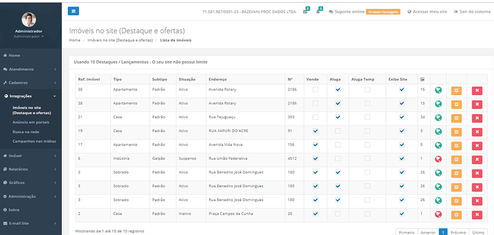Click the Home breadcrumb link
This screenshot has width=494, height=235.
click(75, 40)
